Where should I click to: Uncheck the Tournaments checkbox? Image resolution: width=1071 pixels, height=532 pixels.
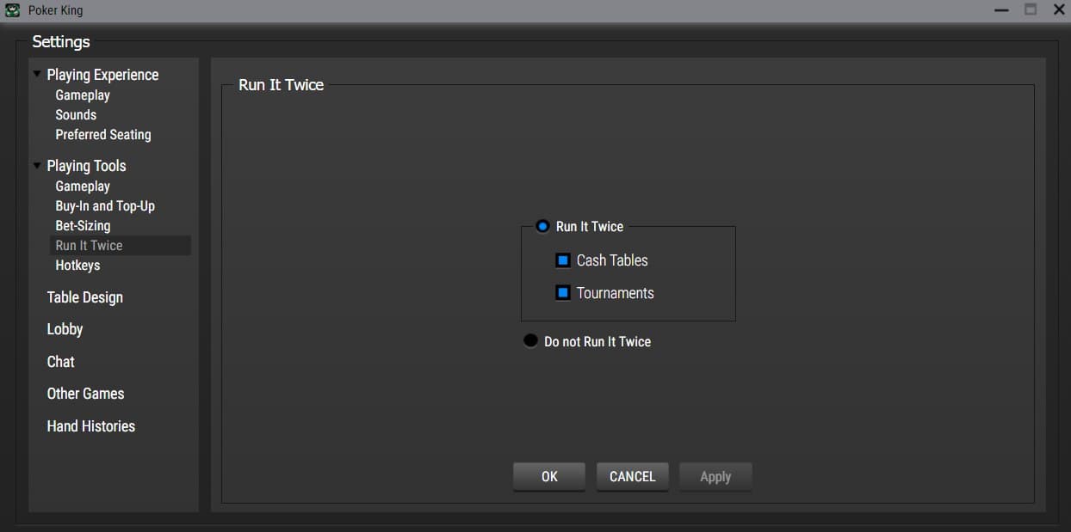click(x=563, y=293)
